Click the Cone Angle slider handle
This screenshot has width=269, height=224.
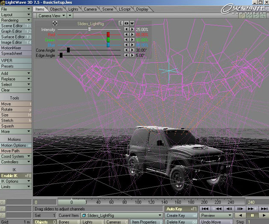coord(68,50)
